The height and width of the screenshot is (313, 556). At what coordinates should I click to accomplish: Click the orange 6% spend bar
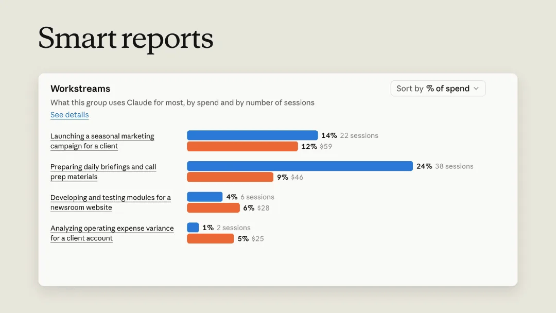coord(213,207)
